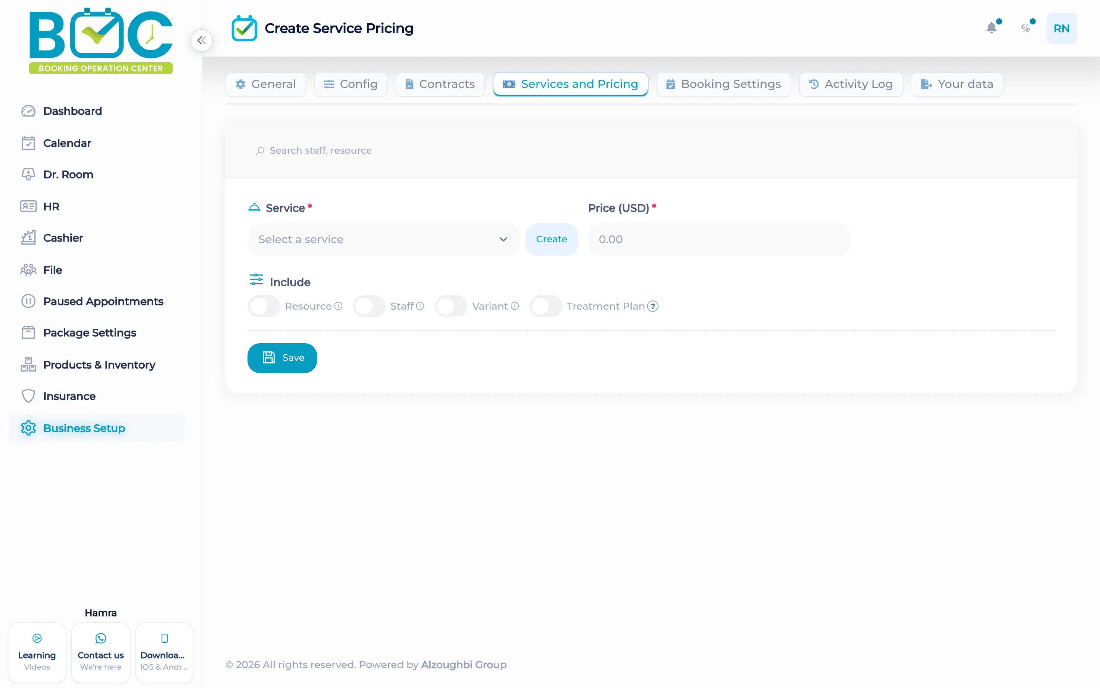Viewport: 1100px width, 688px height.
Task: Toggle the Resource include switch
Action: [x=264, y=306]
